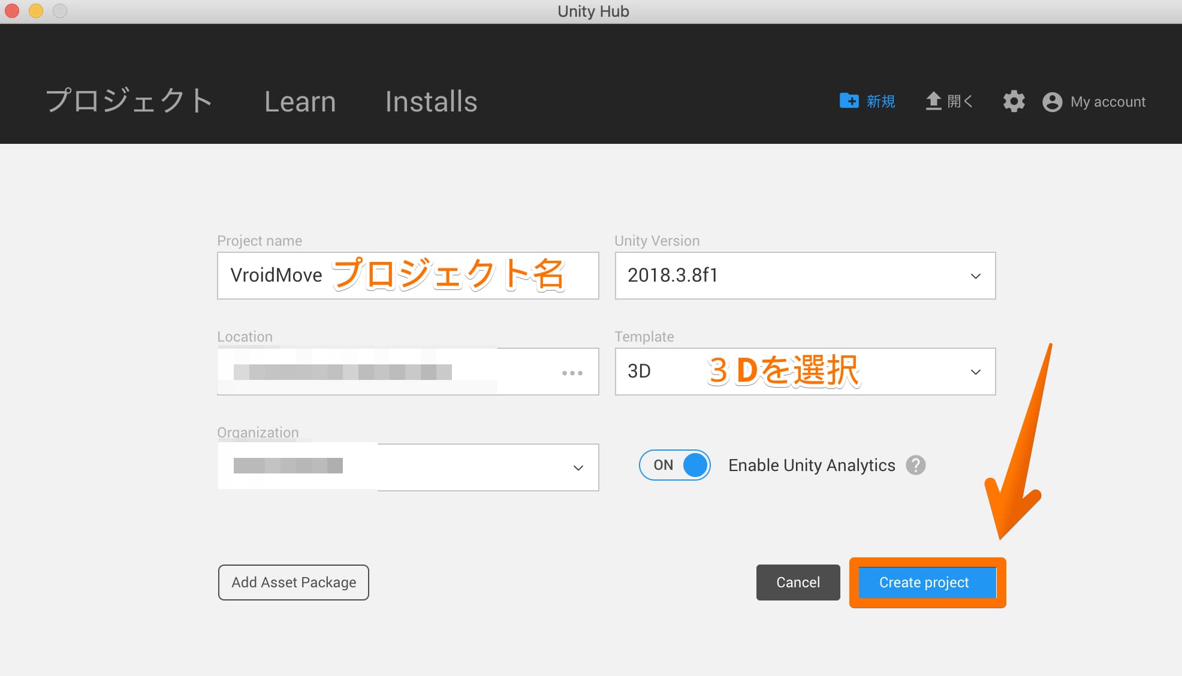Viewport: 1182px width, 676px height.
Task: Click the My account avatar icon
Action: (x=1052, y=102)
